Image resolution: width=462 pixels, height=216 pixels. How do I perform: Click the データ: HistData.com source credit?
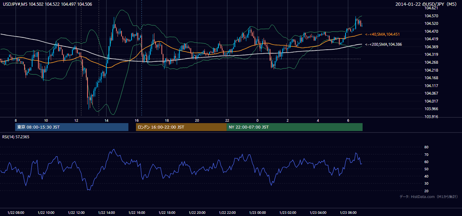429,197
